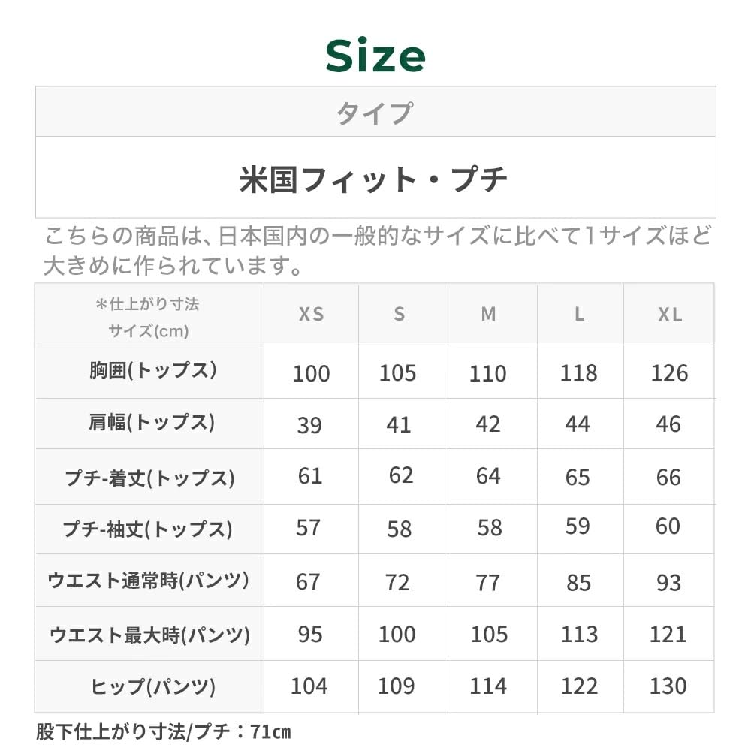Click the XL chest value 126
The width and height of the screenshot is (751, 751).
[x=669, y=372]
